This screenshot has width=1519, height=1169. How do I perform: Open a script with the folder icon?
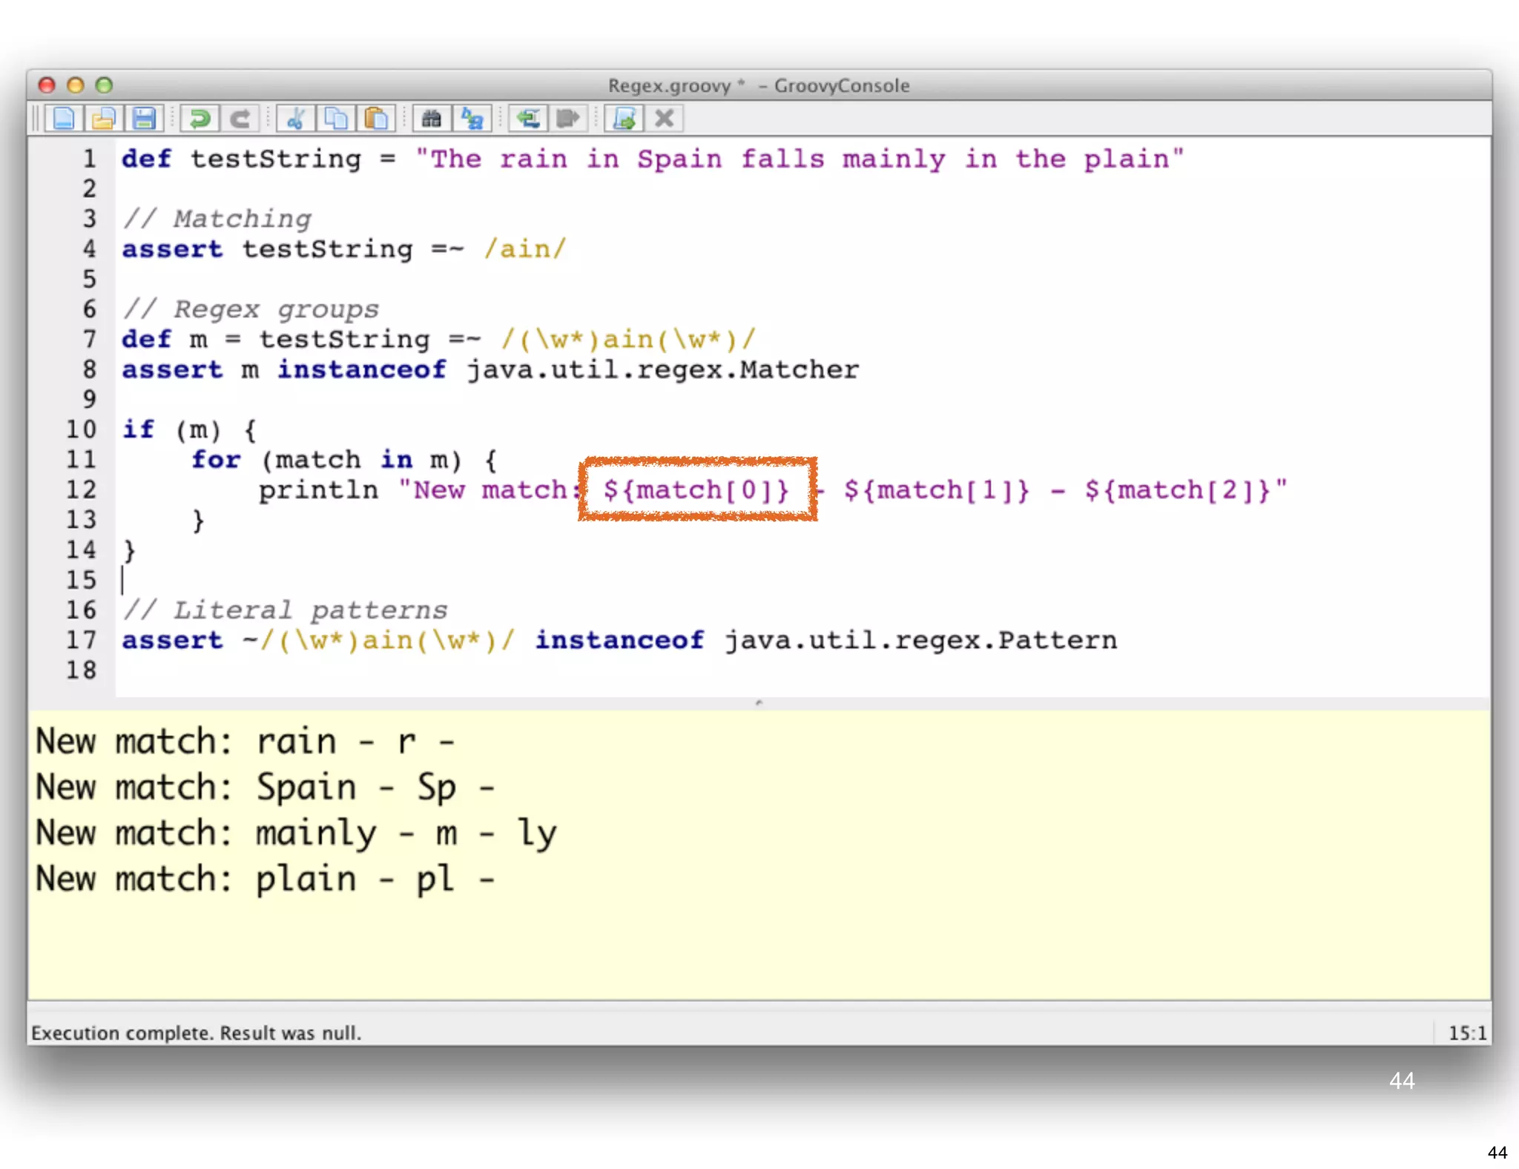pos(104,119)
